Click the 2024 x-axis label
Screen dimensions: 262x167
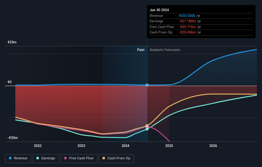[125, 146]
